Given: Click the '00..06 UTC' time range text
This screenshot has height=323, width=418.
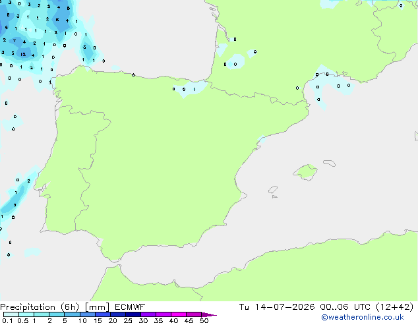Looking at the screenshot, I should tap(345, 307).
